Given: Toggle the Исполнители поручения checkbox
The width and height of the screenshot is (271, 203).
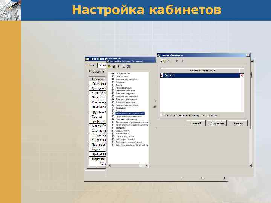Looking at the screenshot, I should 113,105.
